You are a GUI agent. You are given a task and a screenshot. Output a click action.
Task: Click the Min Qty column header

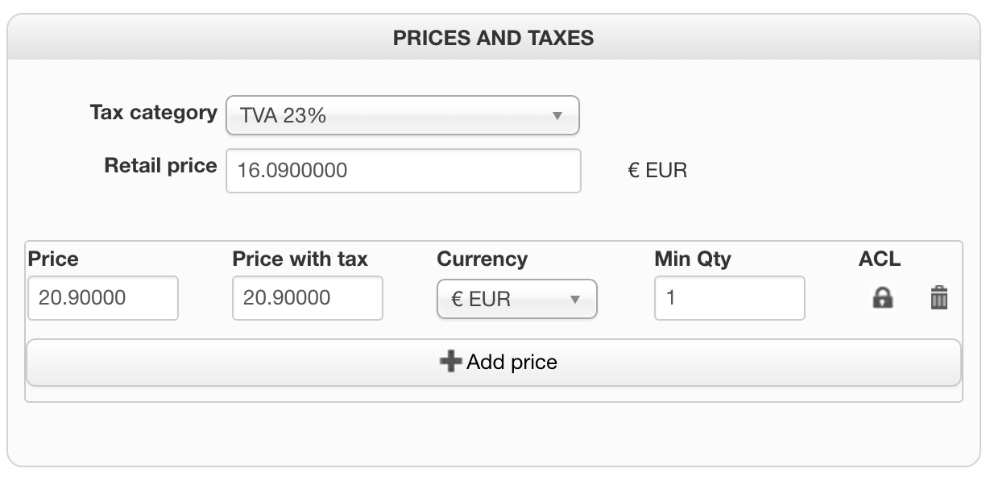point(692,259)
